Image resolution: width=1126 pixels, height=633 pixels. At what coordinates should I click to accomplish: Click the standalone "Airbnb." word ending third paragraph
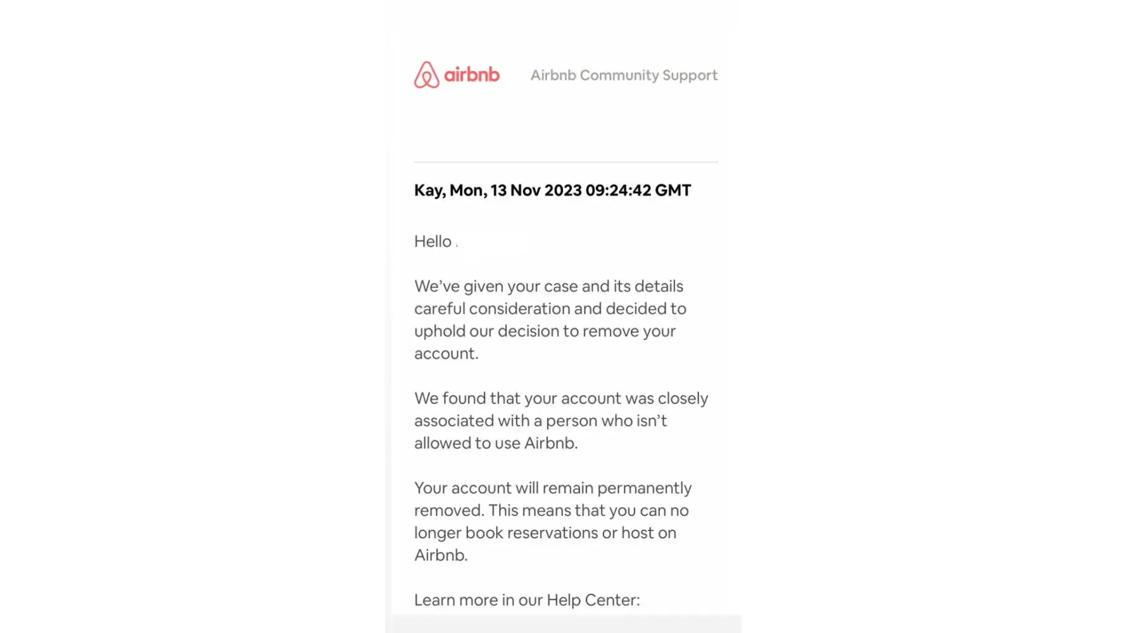tap(441, 555)
